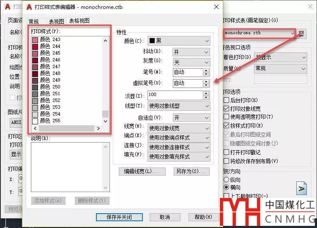Open the monochrome.ctb plot style table dropdown

point(260,33)
